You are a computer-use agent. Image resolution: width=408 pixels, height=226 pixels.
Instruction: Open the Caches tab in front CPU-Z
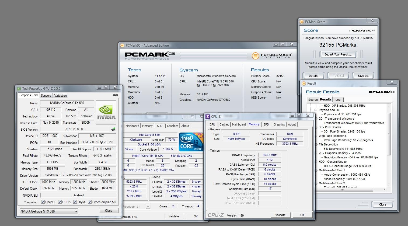coord(224,124)
